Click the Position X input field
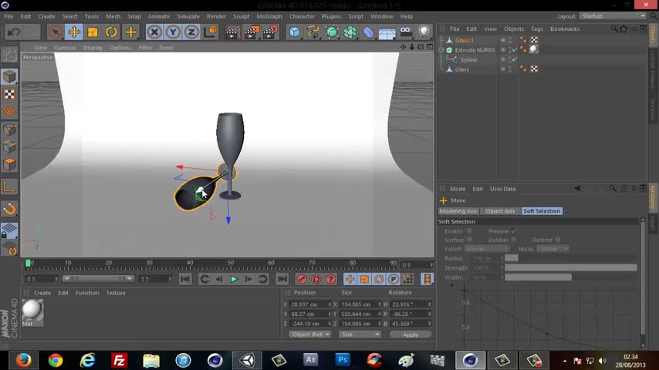 [310, 304]
